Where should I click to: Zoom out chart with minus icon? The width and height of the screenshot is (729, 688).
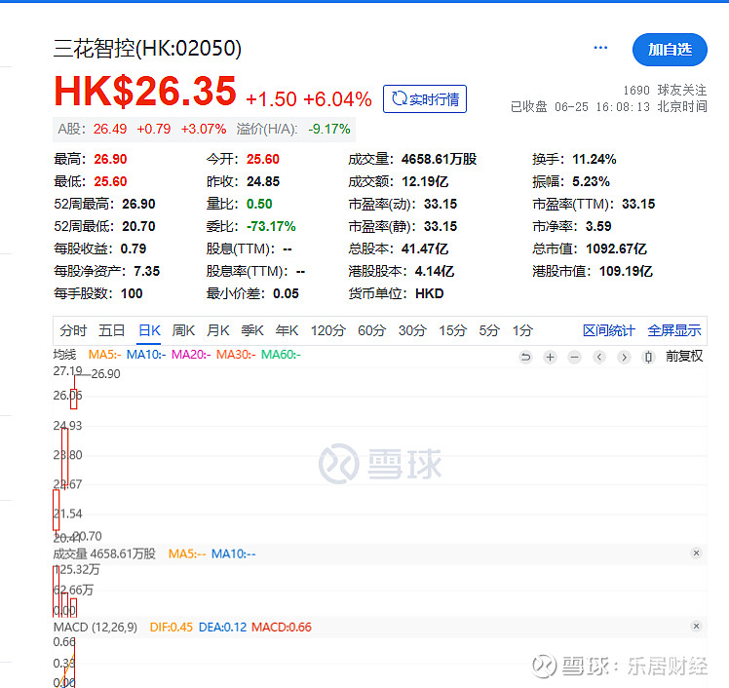tap(575, 357)
